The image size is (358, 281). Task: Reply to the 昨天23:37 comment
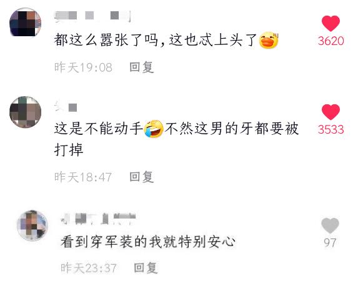tap(146, 268)
